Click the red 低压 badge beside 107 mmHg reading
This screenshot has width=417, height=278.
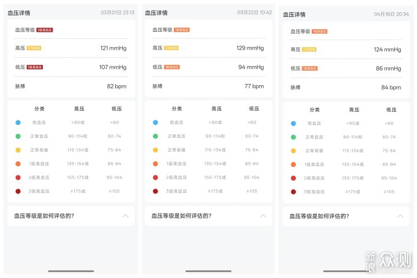35,67
